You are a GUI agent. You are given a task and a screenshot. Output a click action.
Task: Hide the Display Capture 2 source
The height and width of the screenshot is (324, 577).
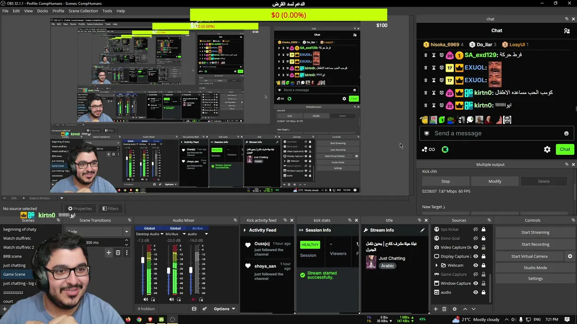476,256
